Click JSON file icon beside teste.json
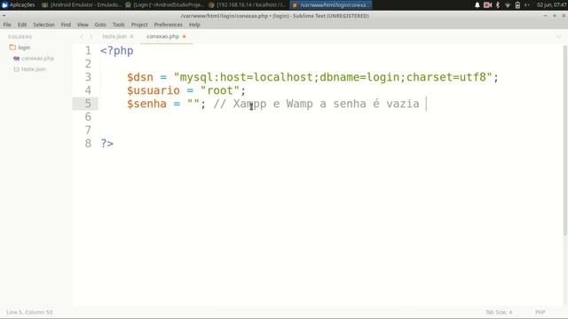 point(16,69)
